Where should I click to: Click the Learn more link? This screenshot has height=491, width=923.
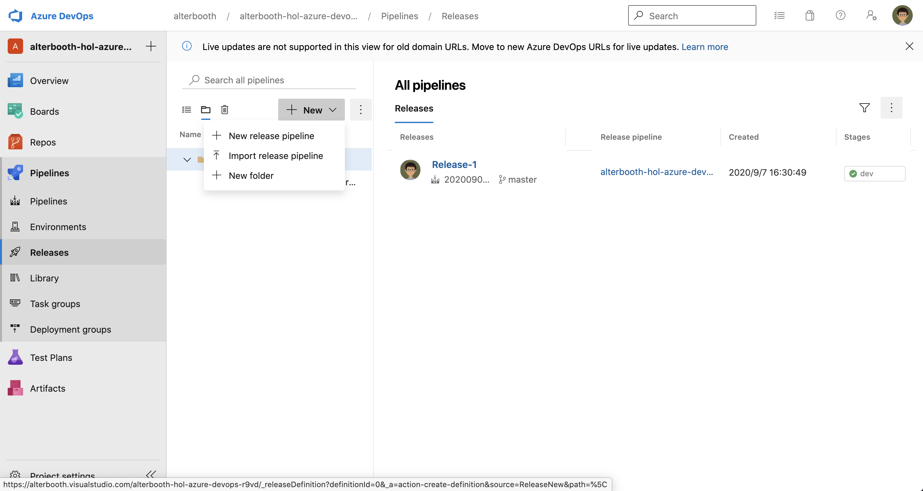coord(704,47)
